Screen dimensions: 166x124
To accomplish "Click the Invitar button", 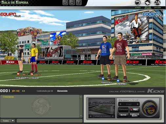I will pyautogui.click(x=123, y=115).
